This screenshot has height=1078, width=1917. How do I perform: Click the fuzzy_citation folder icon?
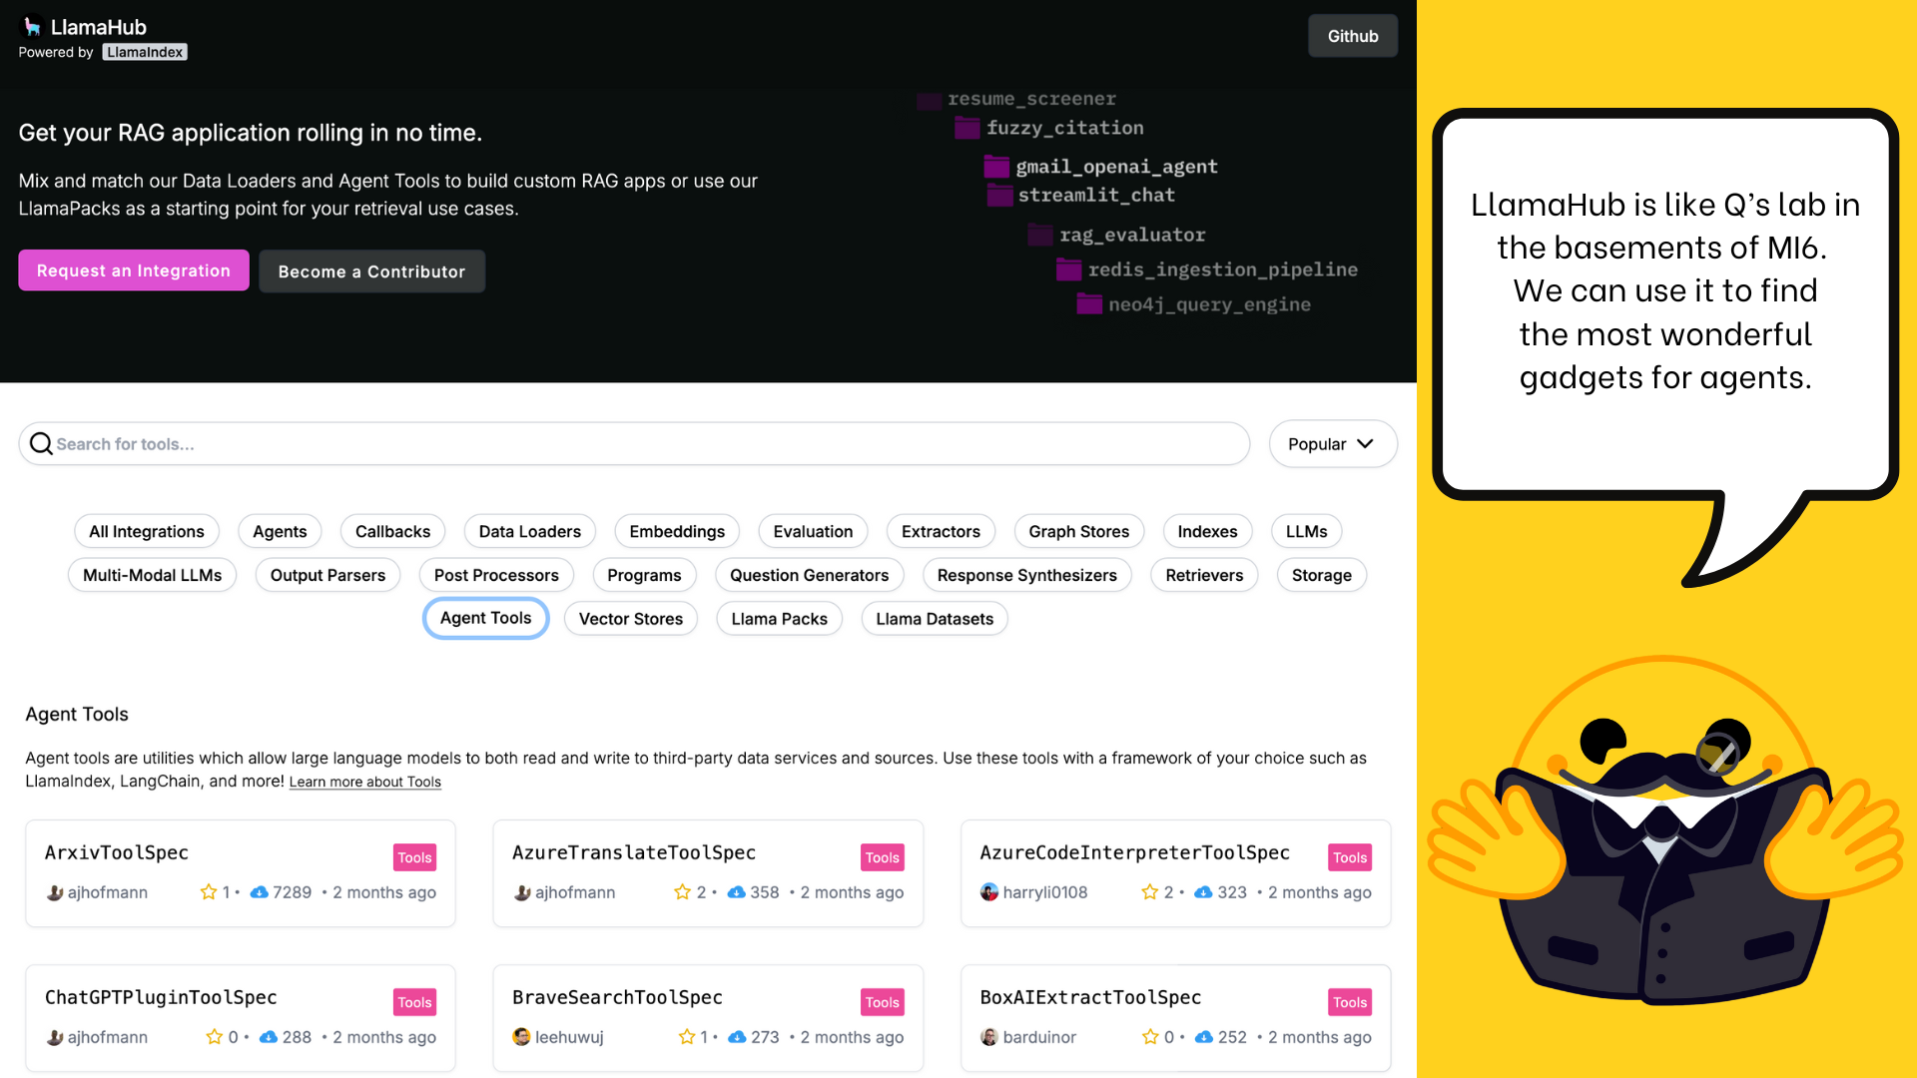966,127
